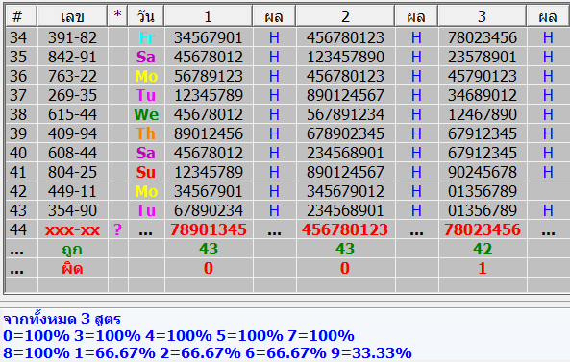The height and width of the screenshot is (362, 570).
Task: Click red prediction 456780123 in row 44
Action: pyautogui.click(x=345, y=229)
